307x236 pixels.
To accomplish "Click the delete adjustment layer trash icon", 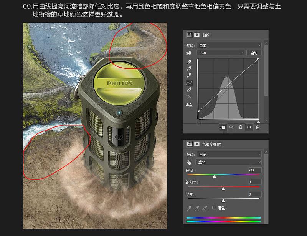I will (258, 127).
